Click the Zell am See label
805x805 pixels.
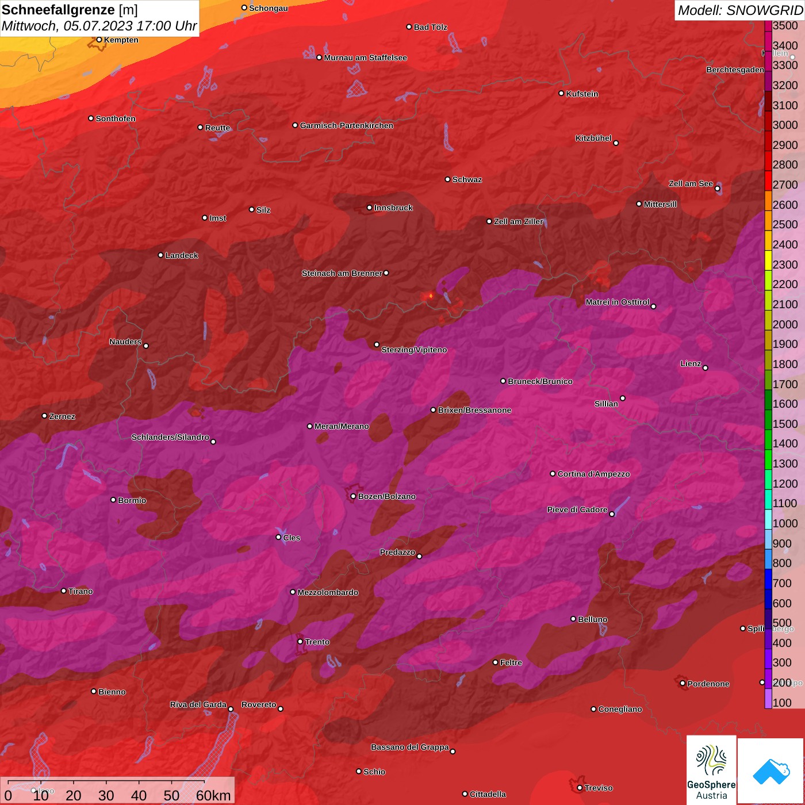(x=691, y=183)
